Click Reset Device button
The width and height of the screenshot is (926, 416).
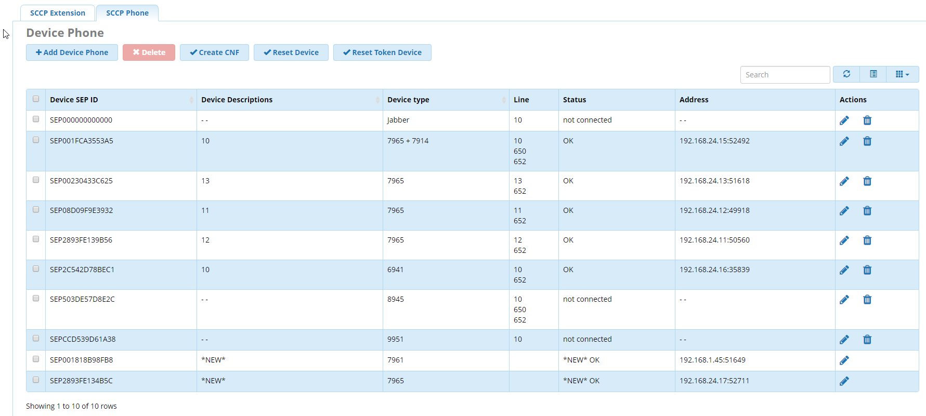coord(291,52)
